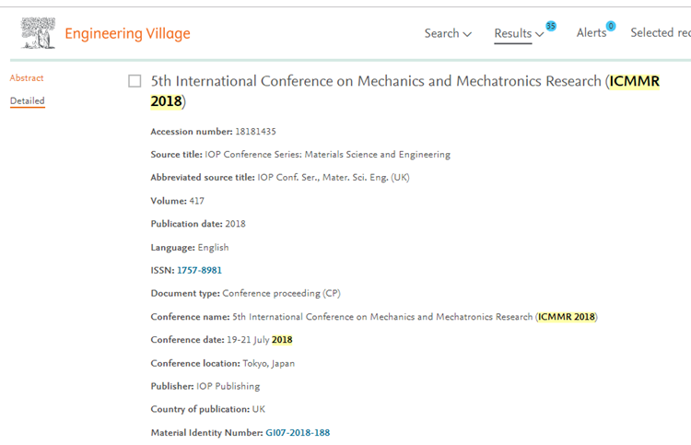Click conference date 19-21 July 2018
691x445 pixels.
tap(260, 340)
